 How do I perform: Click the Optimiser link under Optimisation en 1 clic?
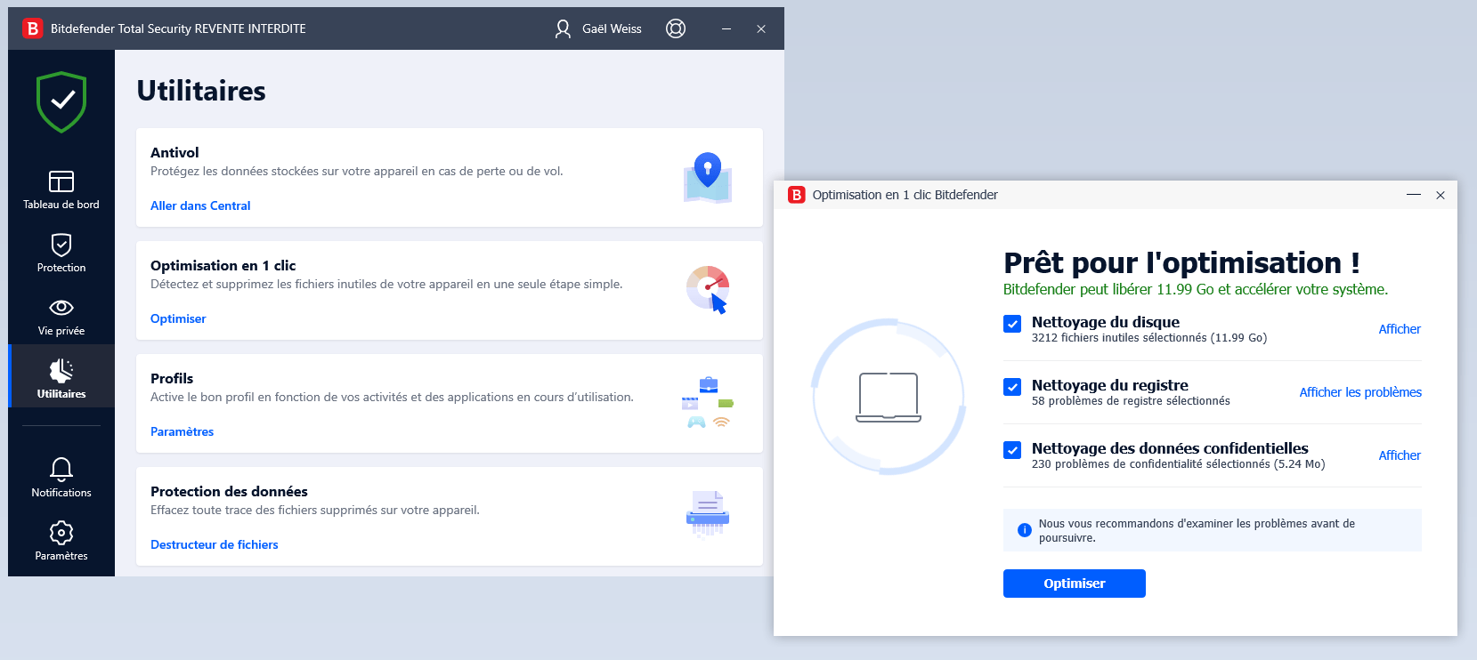178,318
